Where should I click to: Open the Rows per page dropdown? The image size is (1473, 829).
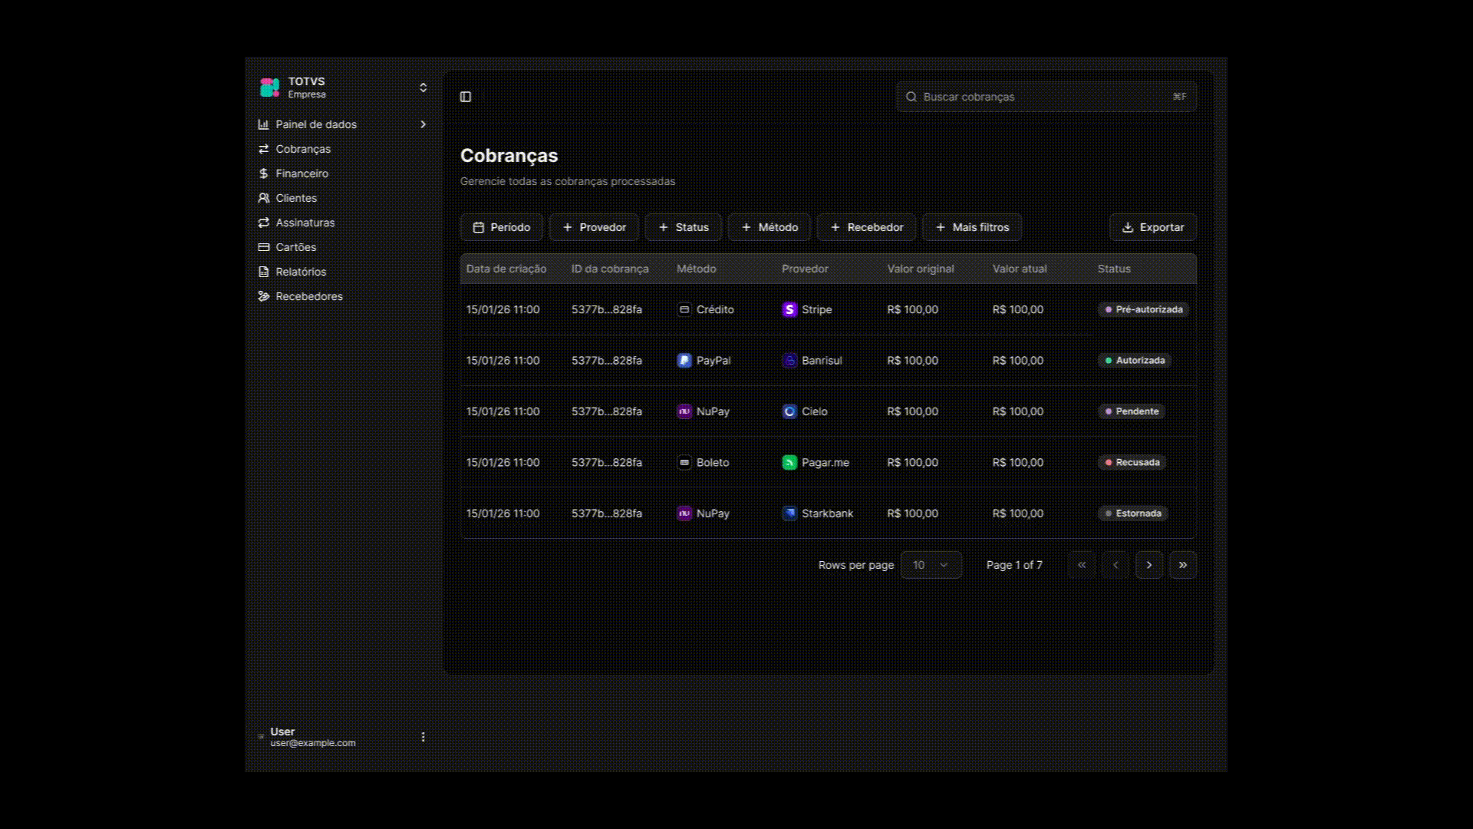pyautogui.click(x=931, y=565)
